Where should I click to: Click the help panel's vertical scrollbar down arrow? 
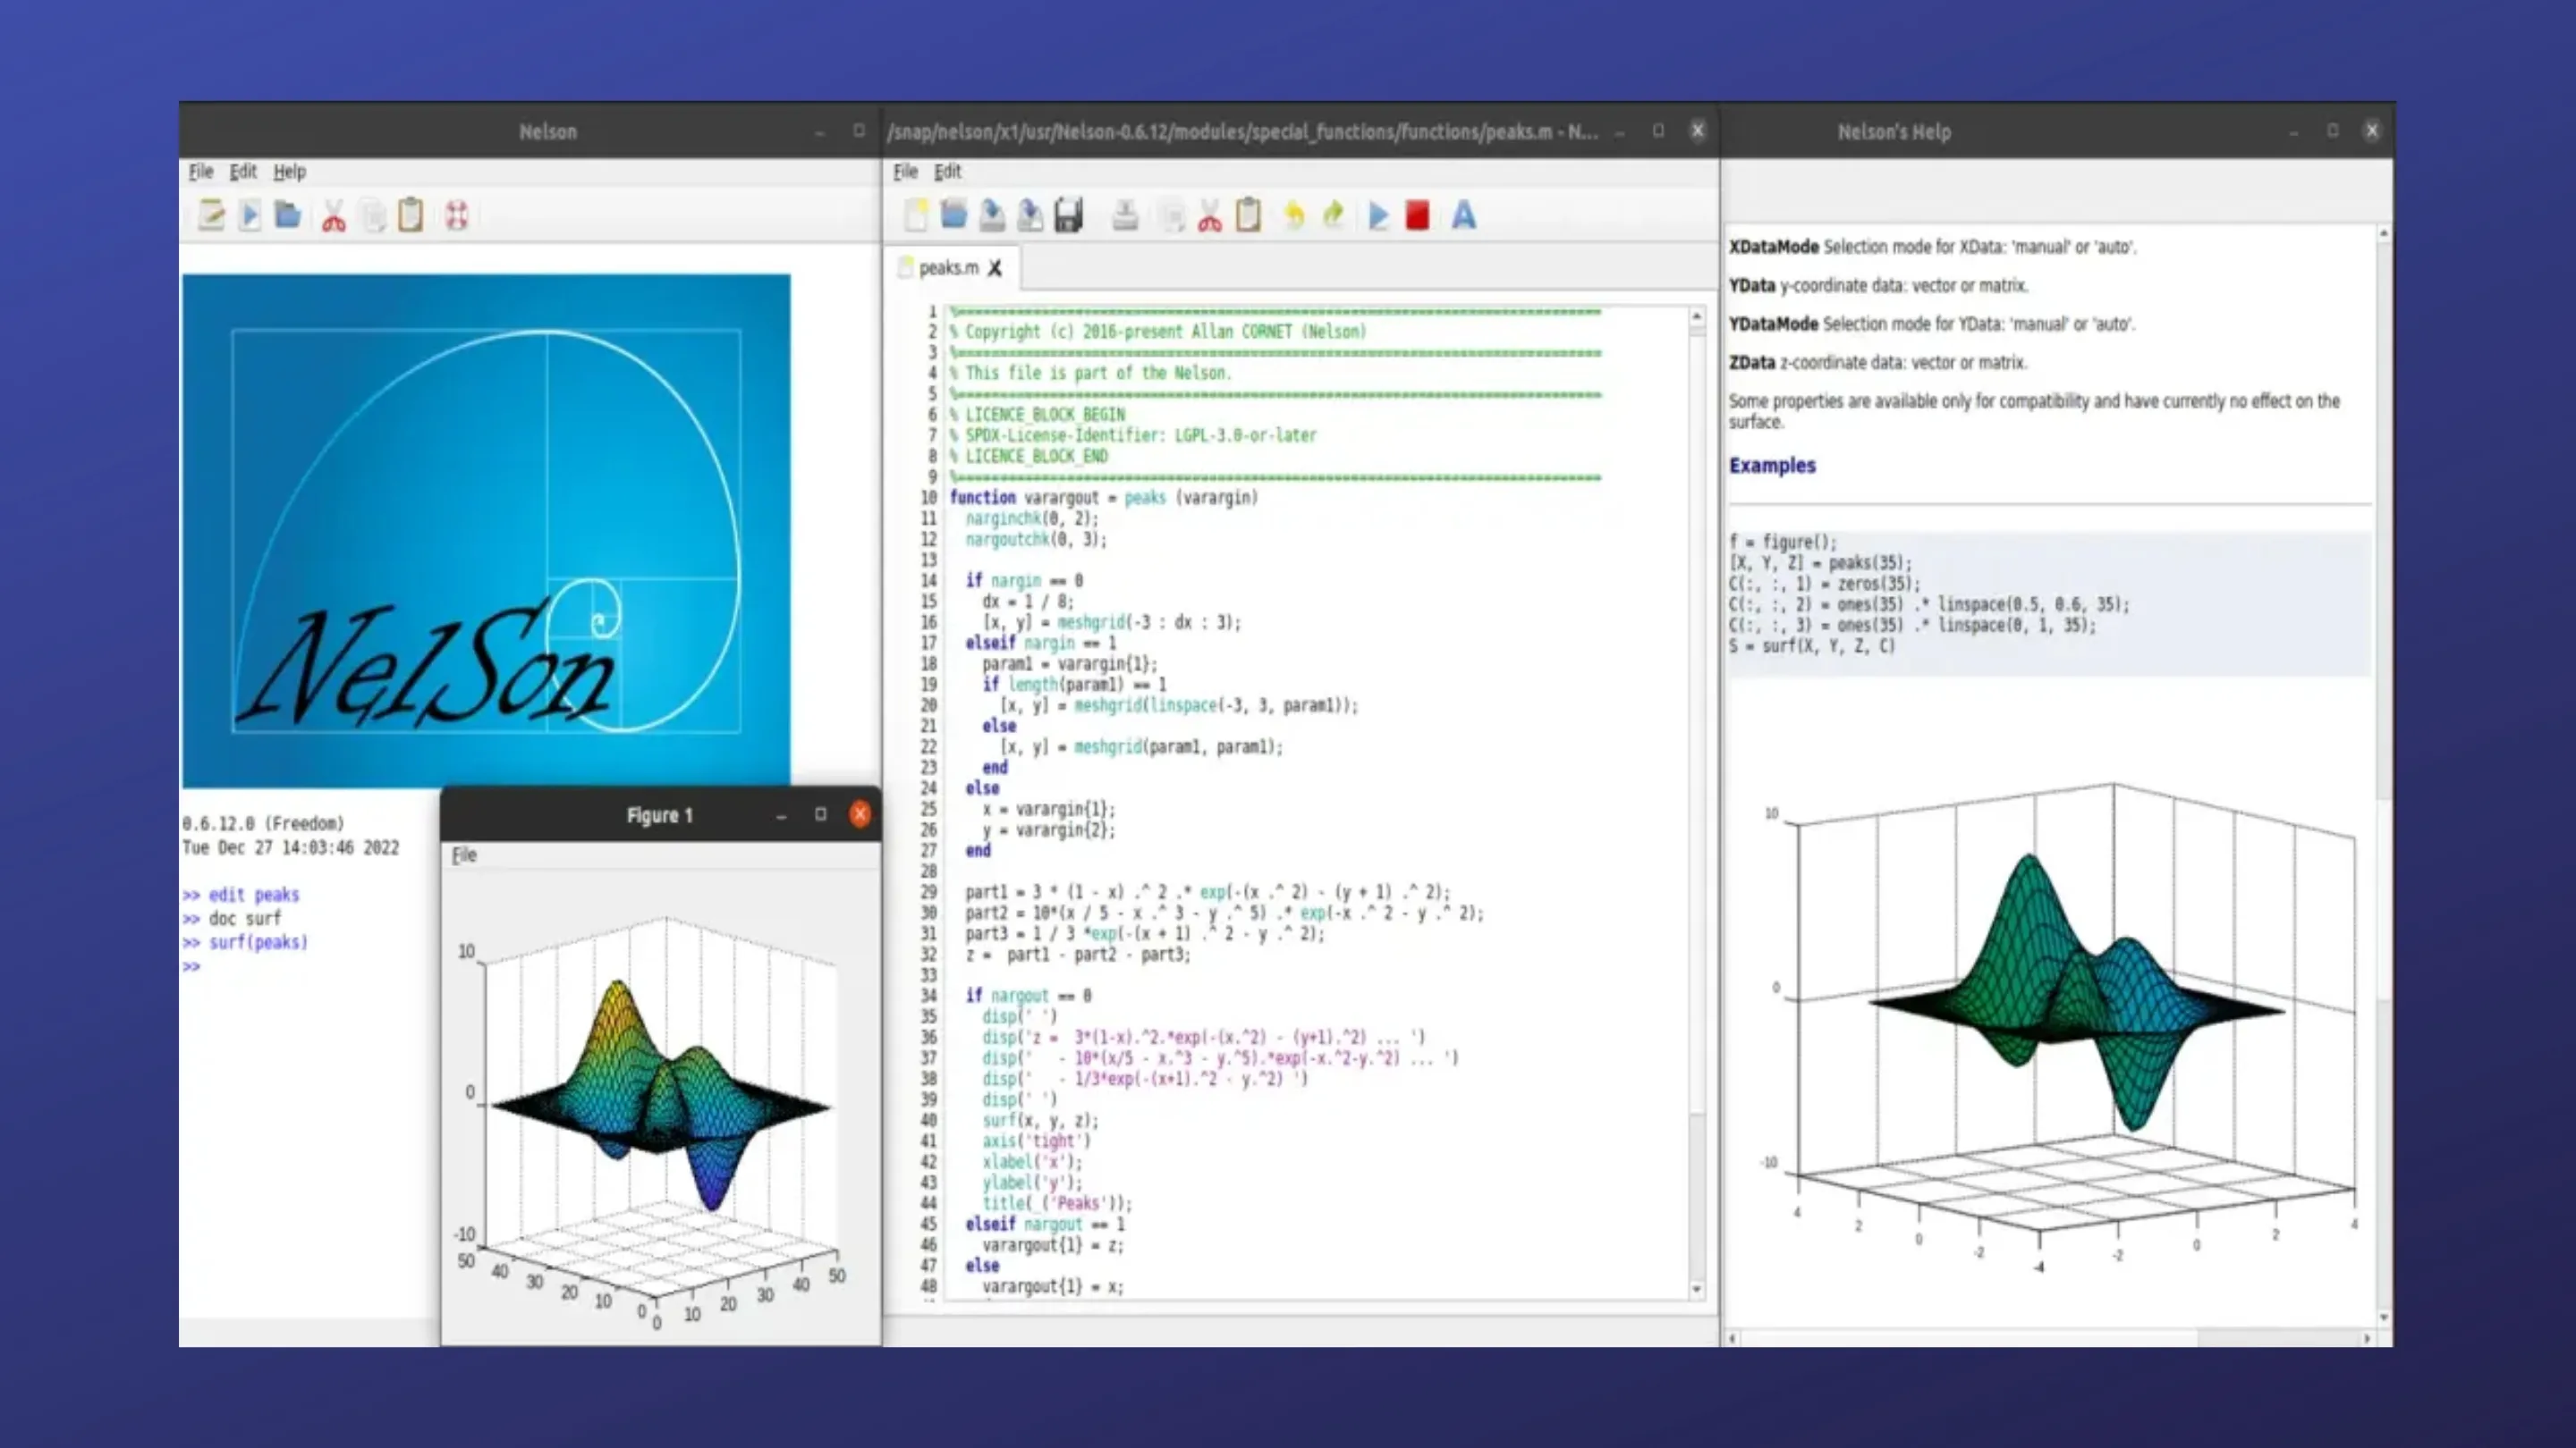pos(2384,1318)
